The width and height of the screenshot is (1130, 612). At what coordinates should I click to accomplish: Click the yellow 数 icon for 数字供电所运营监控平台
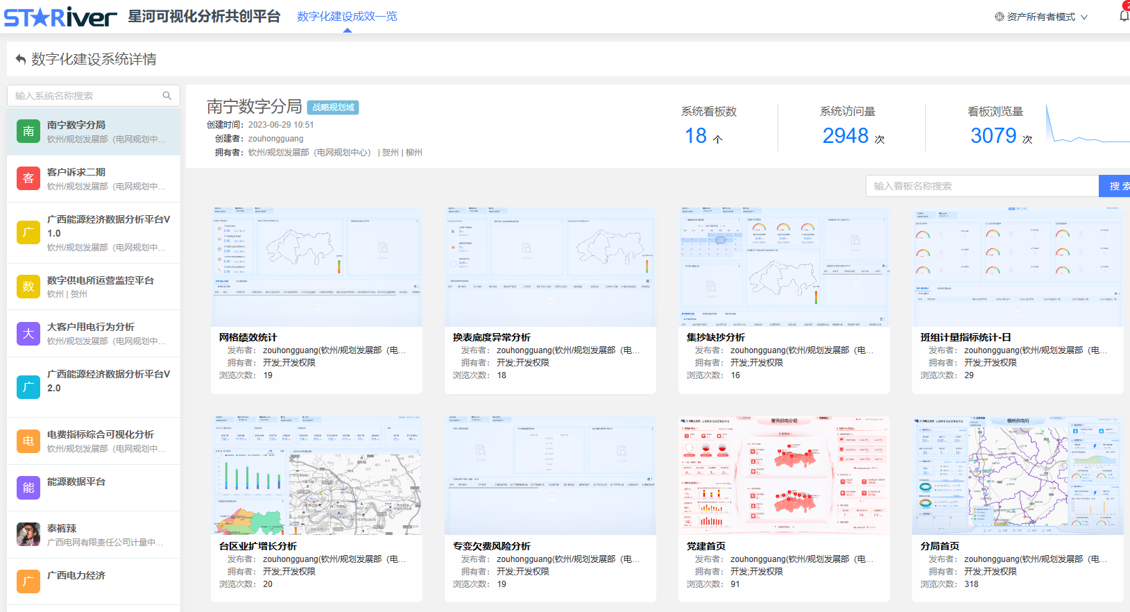click(28, 287)
